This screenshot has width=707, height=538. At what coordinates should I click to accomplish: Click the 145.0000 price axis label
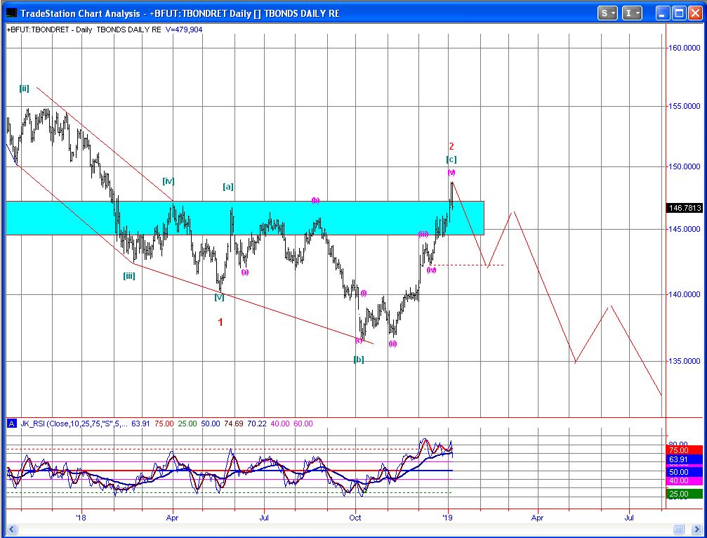click(684, 229)
